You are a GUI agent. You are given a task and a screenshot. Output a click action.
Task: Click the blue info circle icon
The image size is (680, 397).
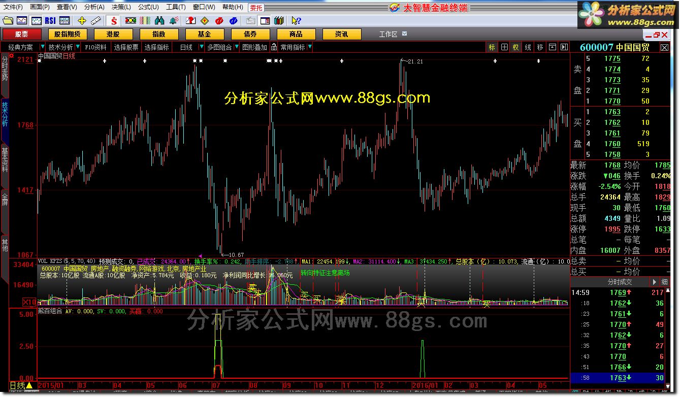(233, 21)
